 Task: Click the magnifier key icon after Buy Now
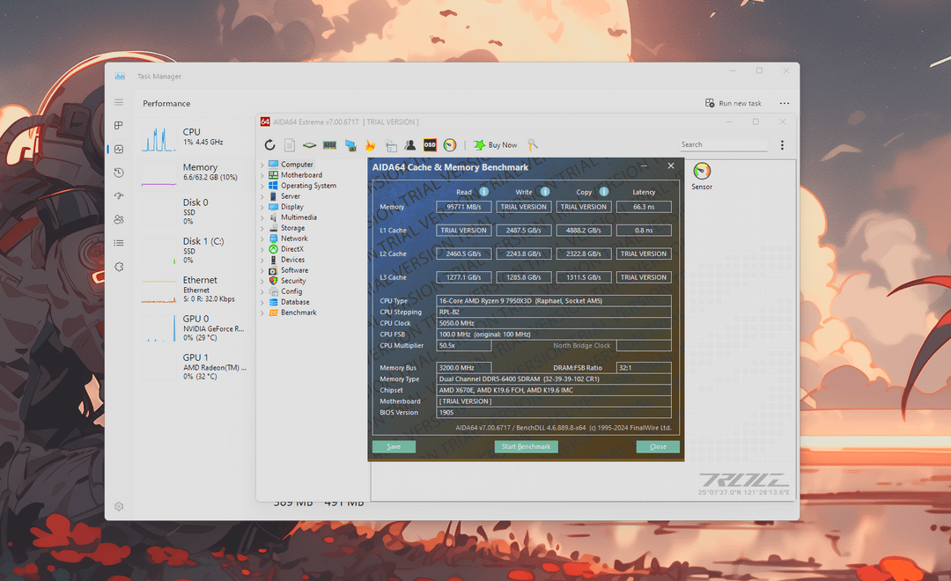532,145
